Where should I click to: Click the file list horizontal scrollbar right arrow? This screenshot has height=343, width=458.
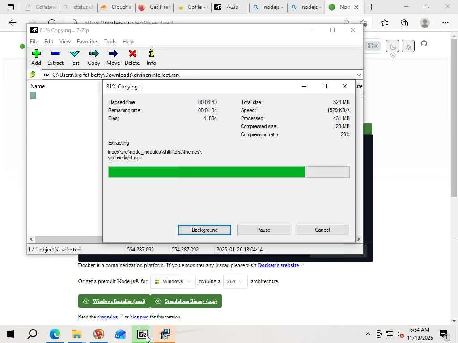359,239
